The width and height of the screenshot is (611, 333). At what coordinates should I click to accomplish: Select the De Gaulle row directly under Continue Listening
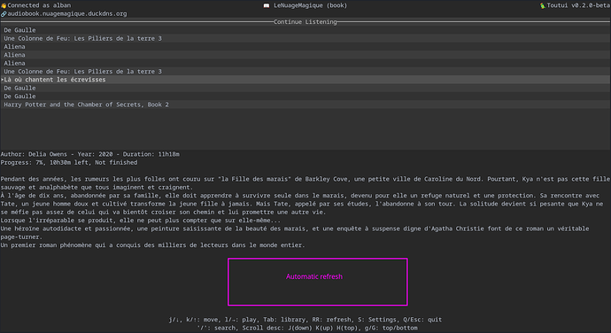305,30
